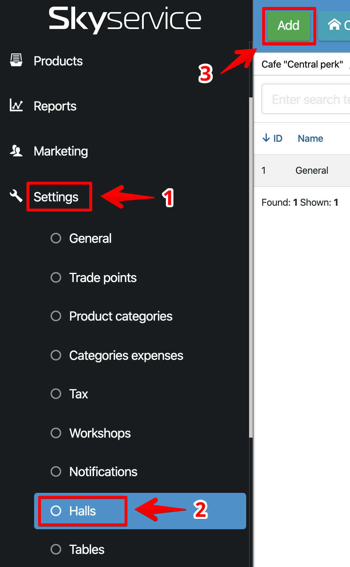
Task: Select the General circle bullet
Action: [x=56, y=238]
